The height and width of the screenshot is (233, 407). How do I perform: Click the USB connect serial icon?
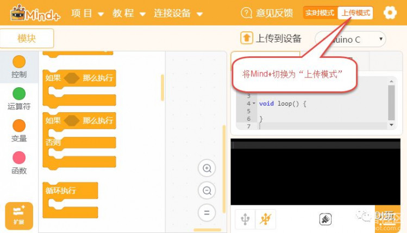point(245,219)
